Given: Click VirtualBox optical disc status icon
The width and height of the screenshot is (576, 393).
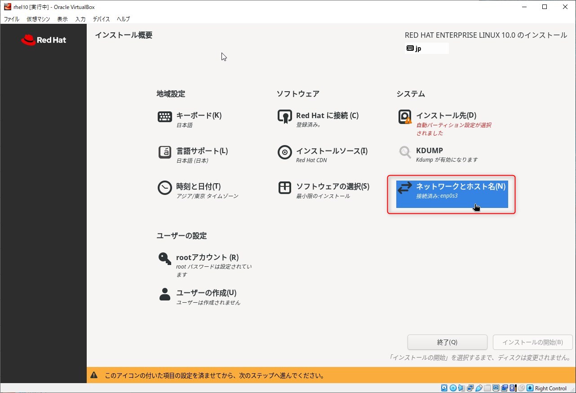Looking at the screenshot, I should [x=453, y=388].
